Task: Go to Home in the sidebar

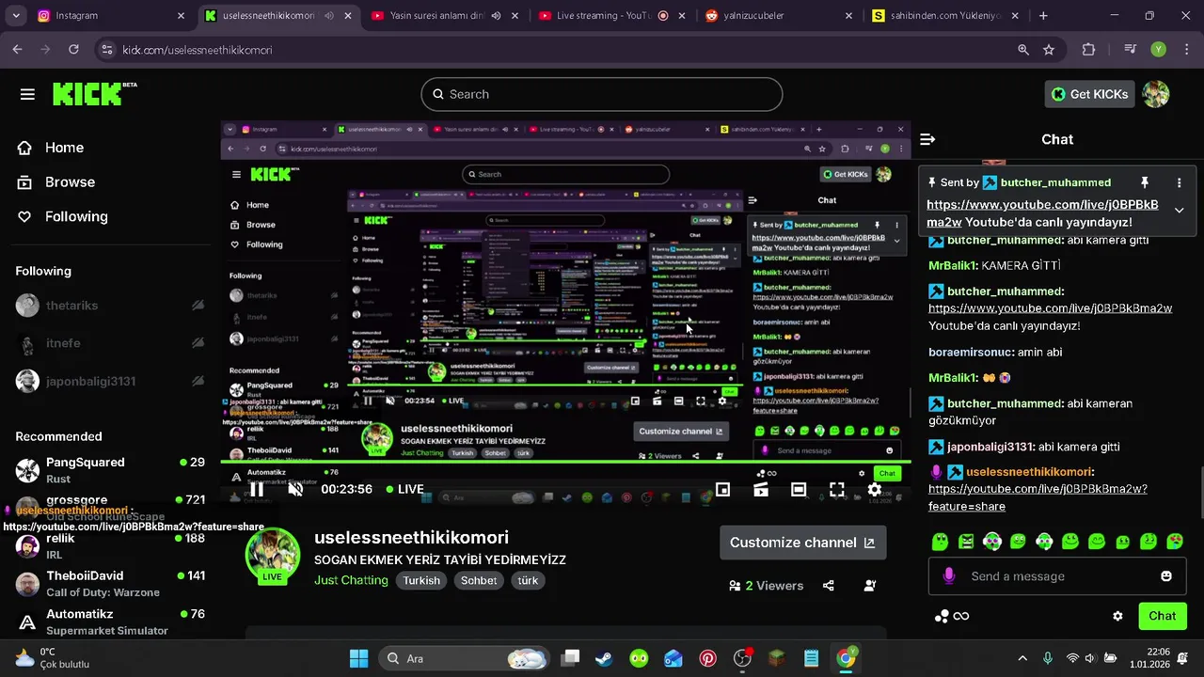Action: click(51, 148)
